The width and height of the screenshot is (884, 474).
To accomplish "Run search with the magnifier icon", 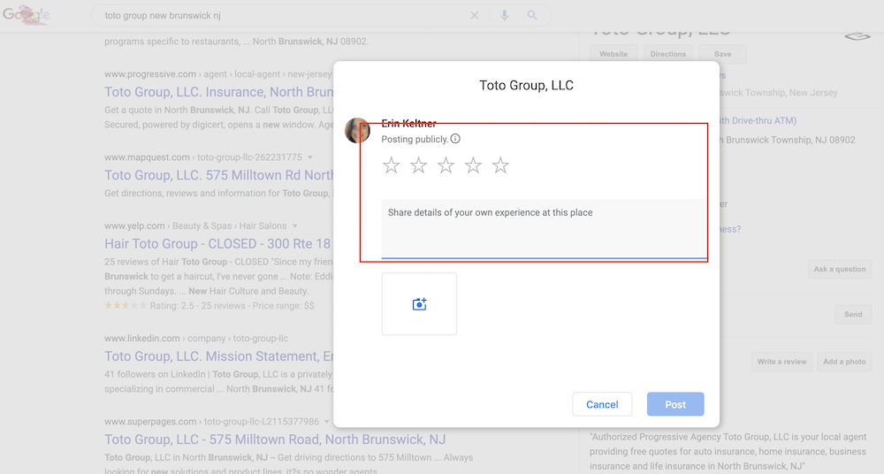I will pyautogui.click(x=532, y=15).
